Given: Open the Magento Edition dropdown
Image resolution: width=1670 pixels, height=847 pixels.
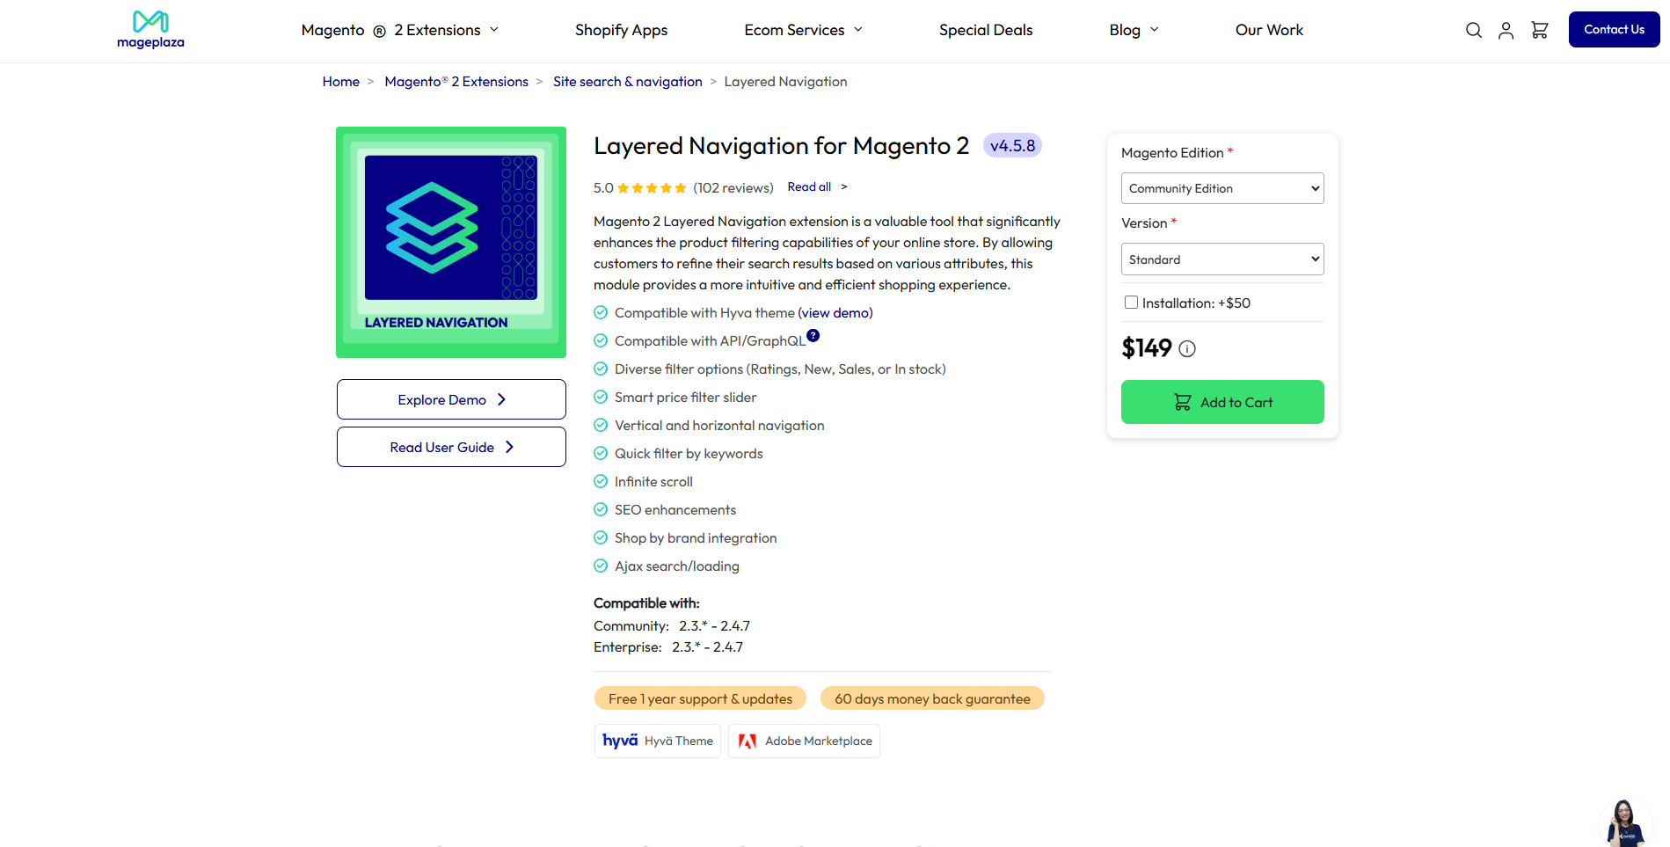Looking at the screenshot, I should [1222, 188].
